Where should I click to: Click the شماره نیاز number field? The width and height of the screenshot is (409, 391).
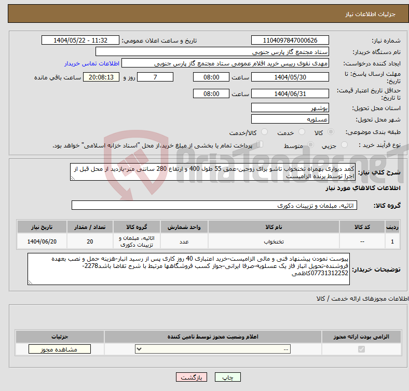(290, 41)
